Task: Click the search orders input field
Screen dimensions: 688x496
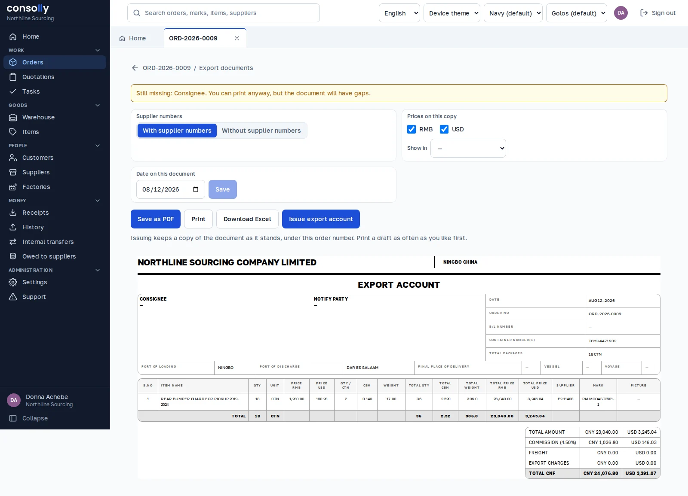Action: pyautogui.click(x=224, y=13)
